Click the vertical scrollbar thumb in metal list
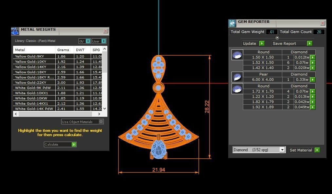Image resolution: width=332 pixels, height=194 pixels. click(104, 62)
